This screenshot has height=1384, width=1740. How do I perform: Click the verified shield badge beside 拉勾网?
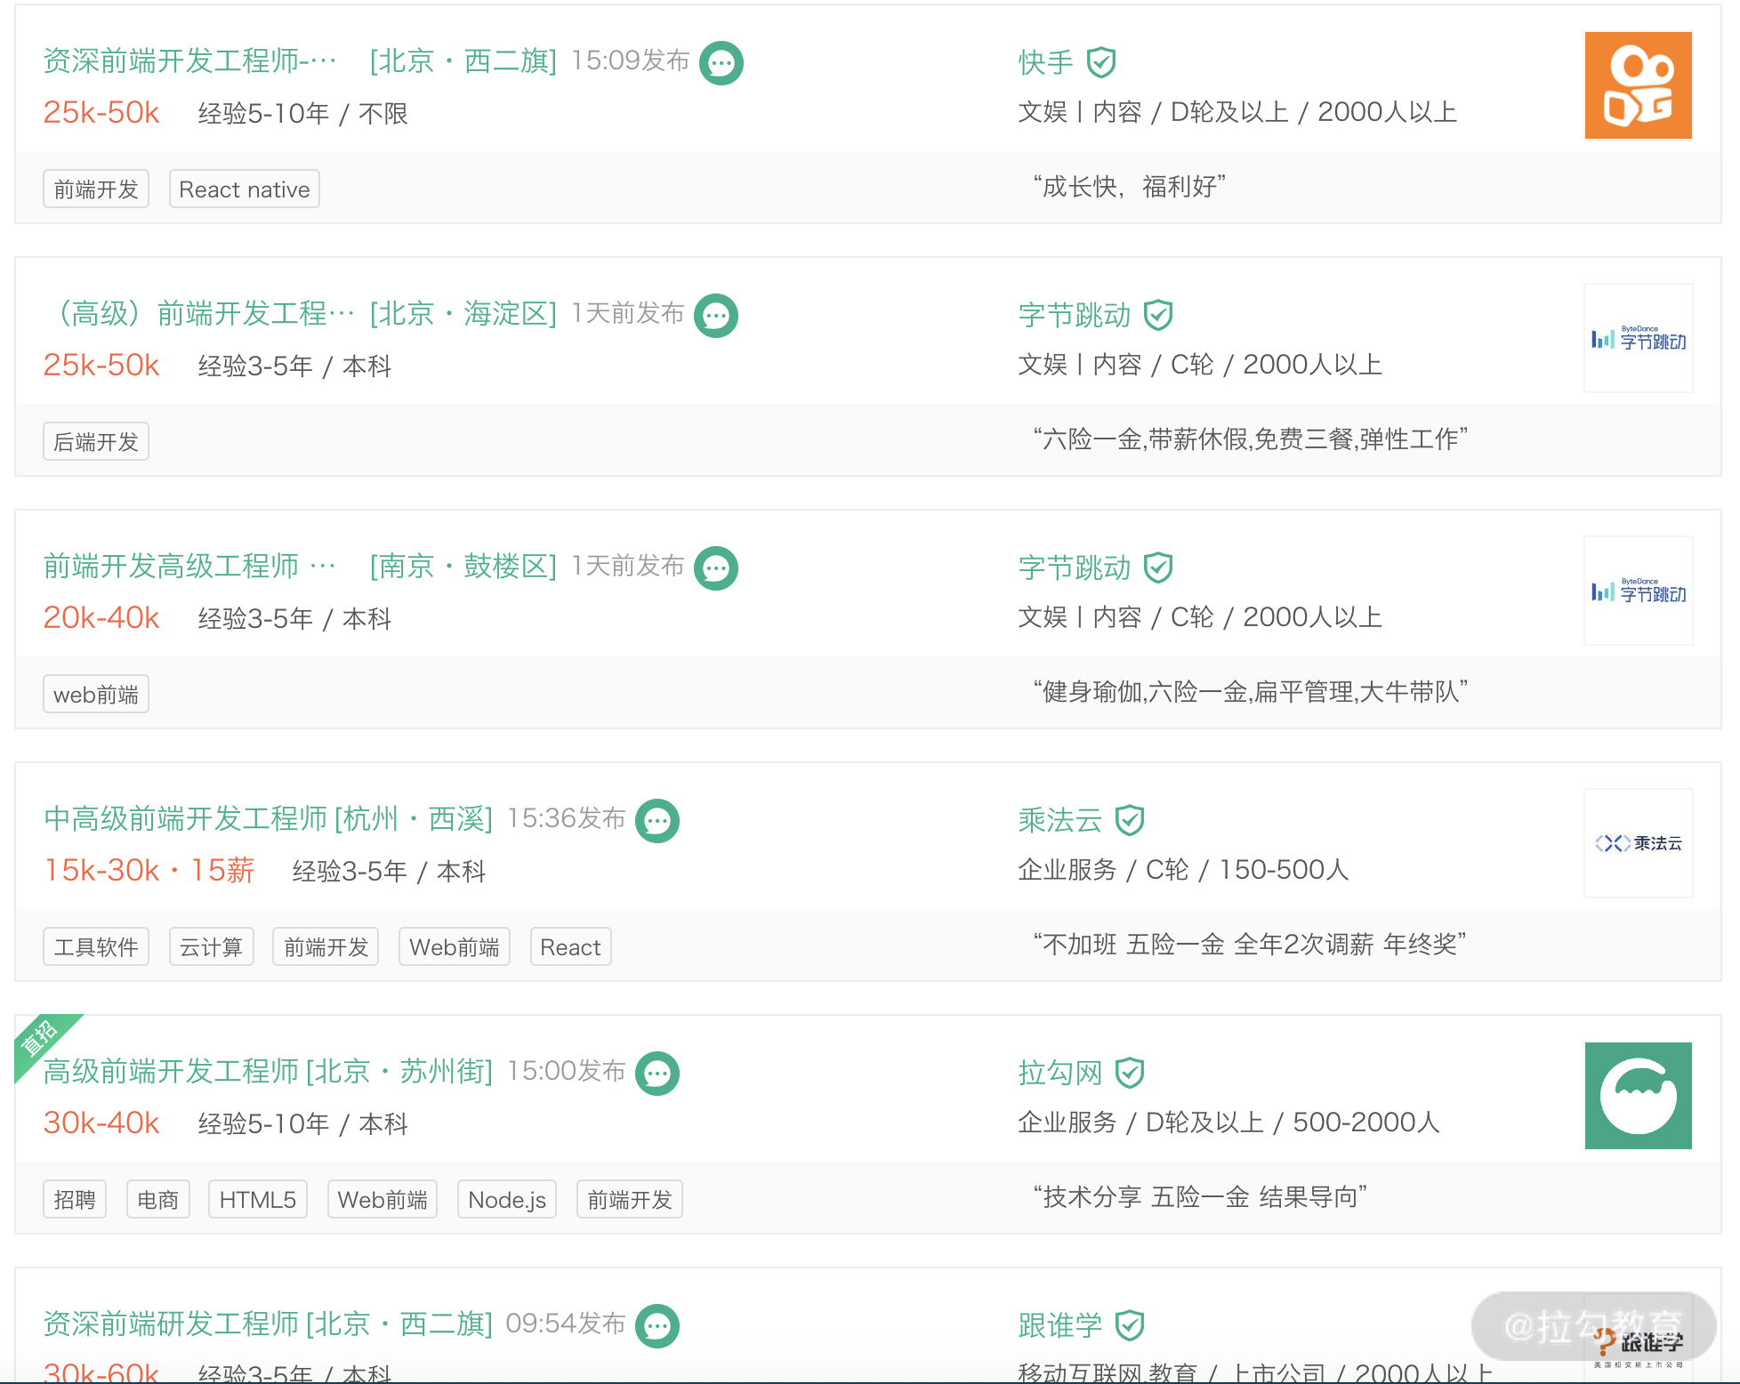click(1130, 1073)
